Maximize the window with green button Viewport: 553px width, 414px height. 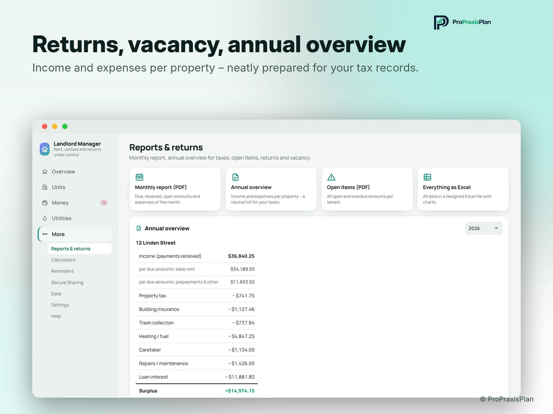click(x=65, y=126)
